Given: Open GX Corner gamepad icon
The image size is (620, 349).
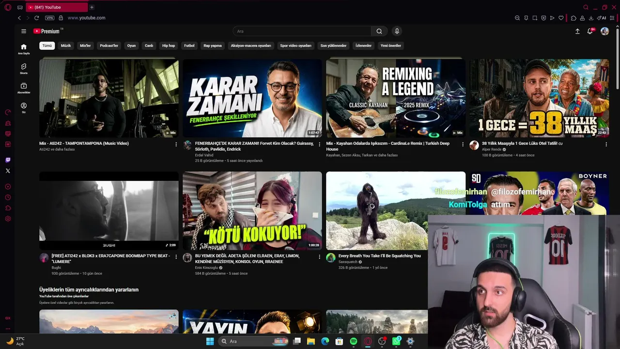Looking at the screenshot, I should tap(20, 7).
